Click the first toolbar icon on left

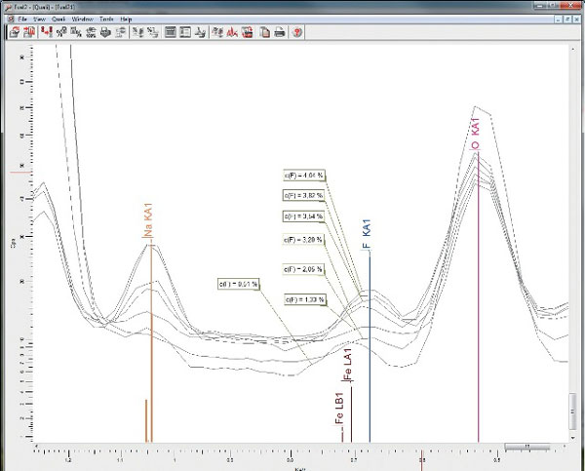[15, 32]
